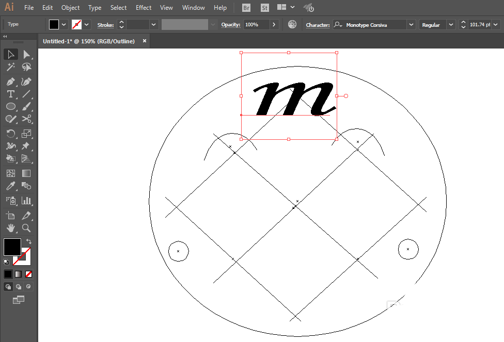
Task: Select the Scale tool
Action: click(26, 134)
